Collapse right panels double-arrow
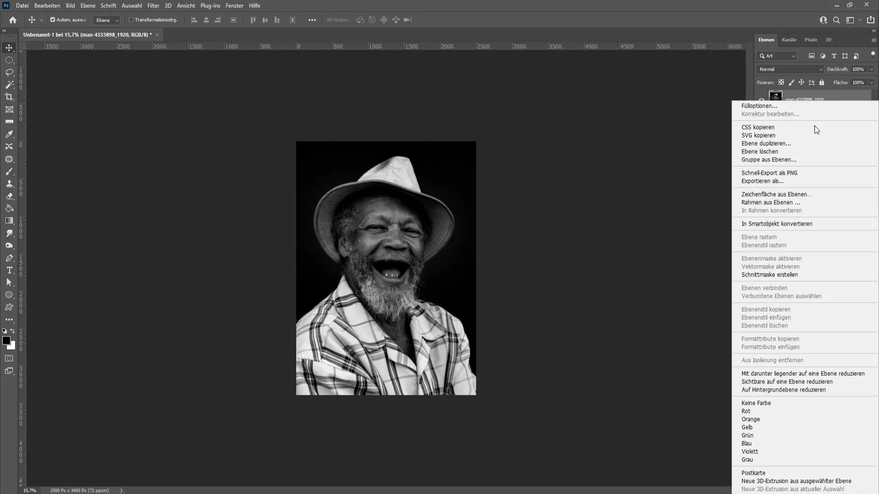 pyautogui.click(x=874, y=31)
